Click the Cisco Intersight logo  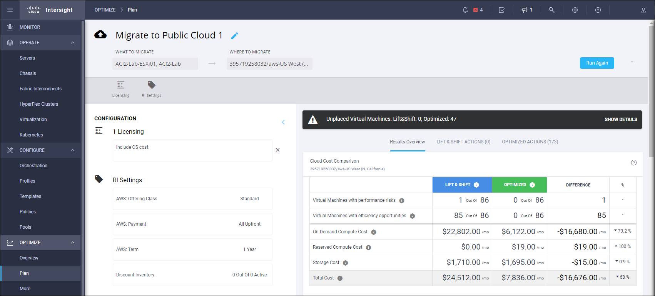coord(50,10)
